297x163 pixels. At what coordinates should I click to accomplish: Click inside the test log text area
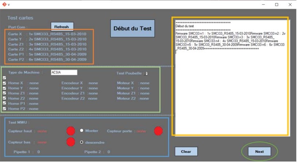point(230,91)
